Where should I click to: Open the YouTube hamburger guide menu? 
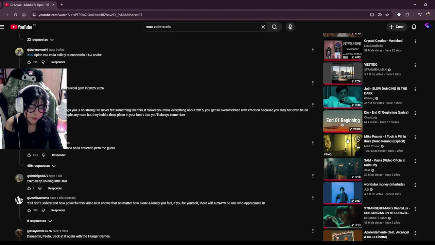[x=2, y=27]
